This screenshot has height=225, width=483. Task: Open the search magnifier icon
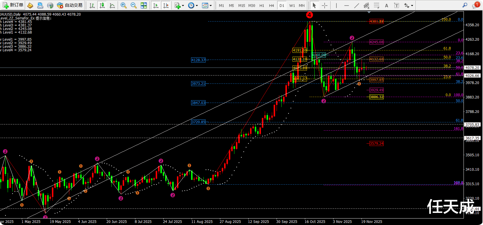pos(465,5)
